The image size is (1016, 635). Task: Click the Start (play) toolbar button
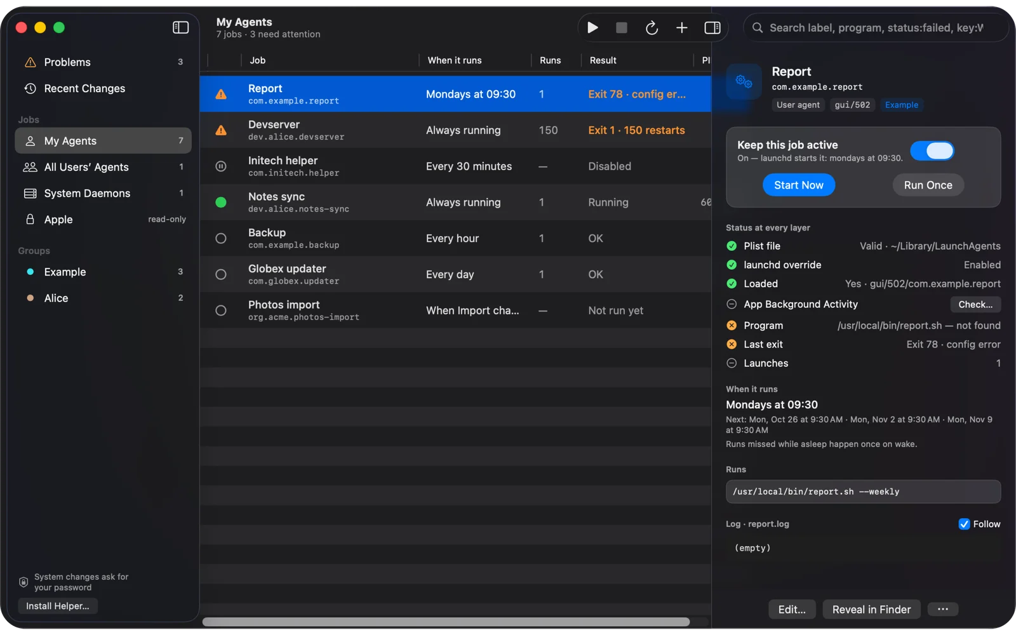pyautogui.click(x=592, y=27)
